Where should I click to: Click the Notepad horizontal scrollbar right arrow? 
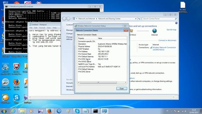(x=174, y=97)
